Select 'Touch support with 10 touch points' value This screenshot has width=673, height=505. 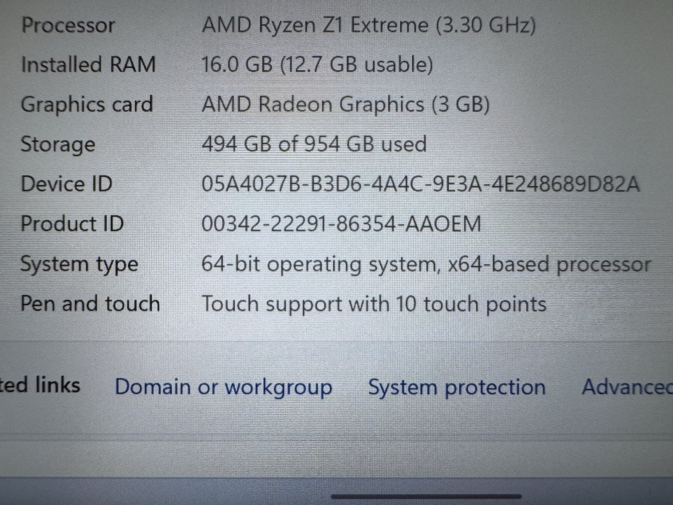(x=374, y=305)
